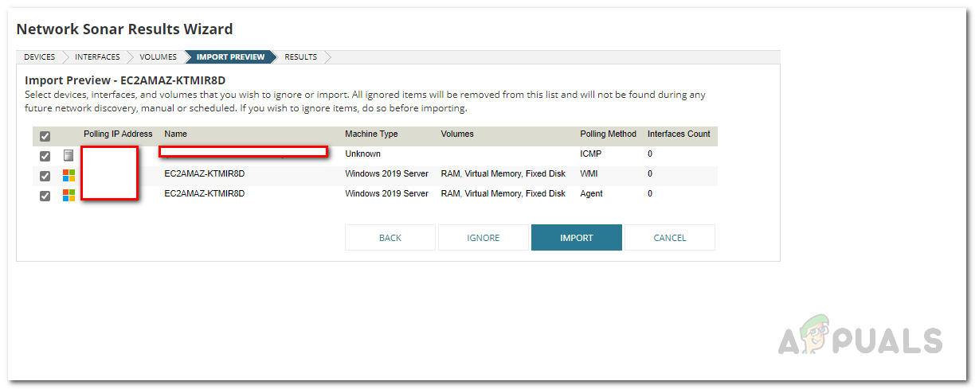975x389 pixels.
Task: Cancel the Network Sonar Results Wizard
Action: [x=670, y=238]
